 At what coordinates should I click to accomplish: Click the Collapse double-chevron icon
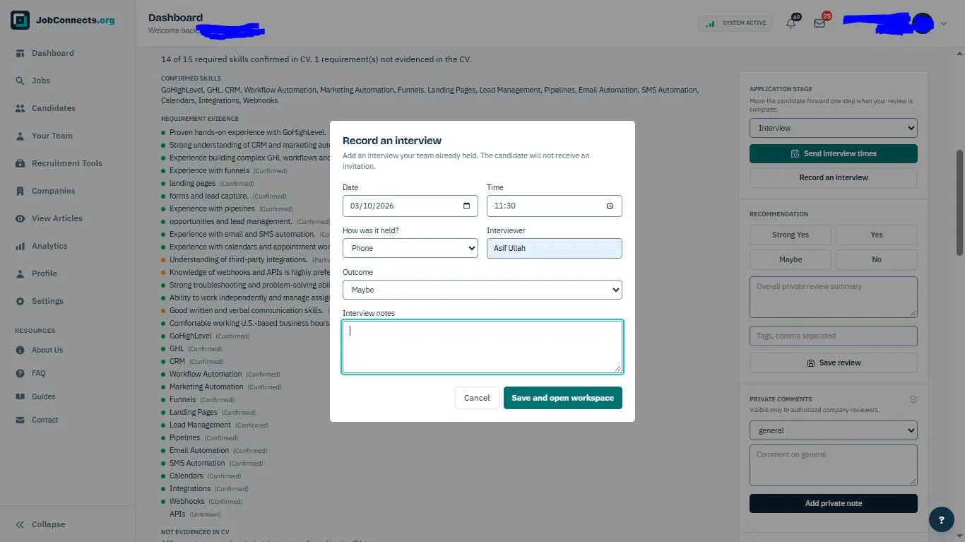[x=20, y=524]
